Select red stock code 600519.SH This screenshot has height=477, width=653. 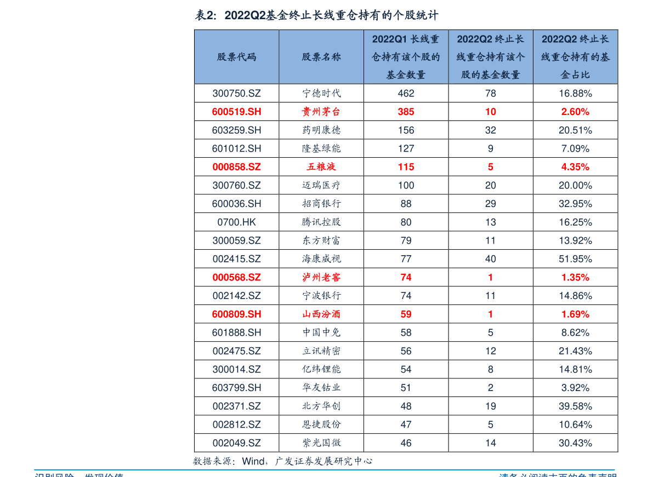point(236,112)
